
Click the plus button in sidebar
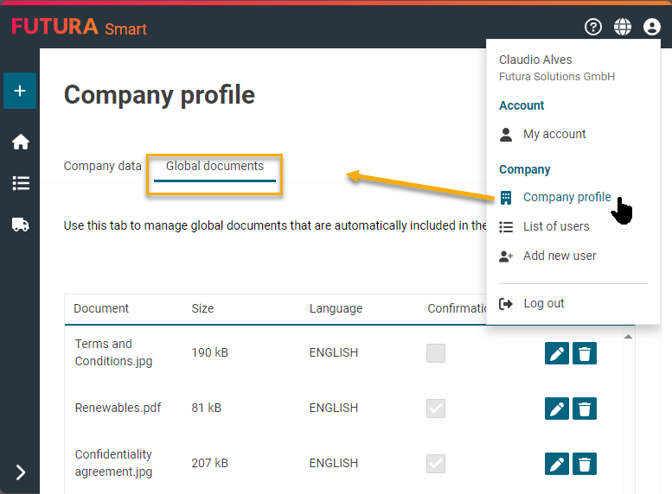[20, 91]
